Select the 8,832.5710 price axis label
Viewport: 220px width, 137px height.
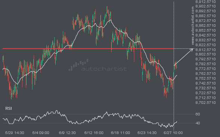point(205,40)
